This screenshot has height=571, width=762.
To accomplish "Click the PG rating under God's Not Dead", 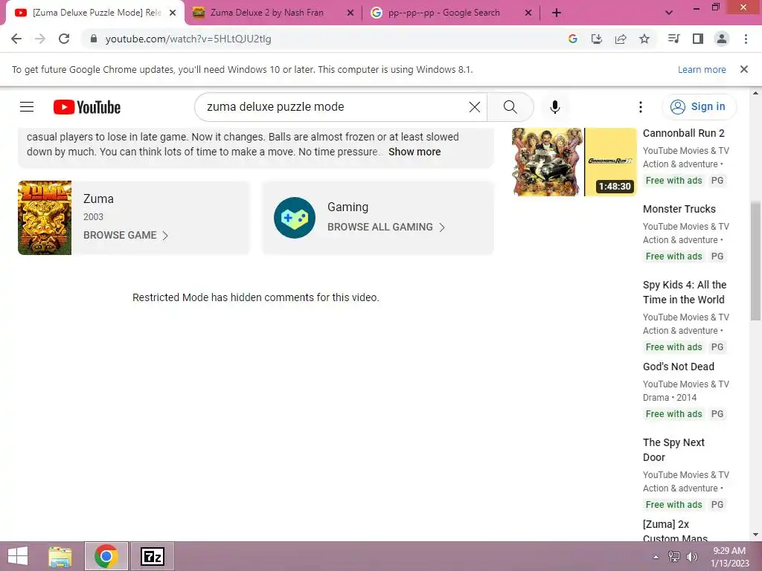I will 717,414.
